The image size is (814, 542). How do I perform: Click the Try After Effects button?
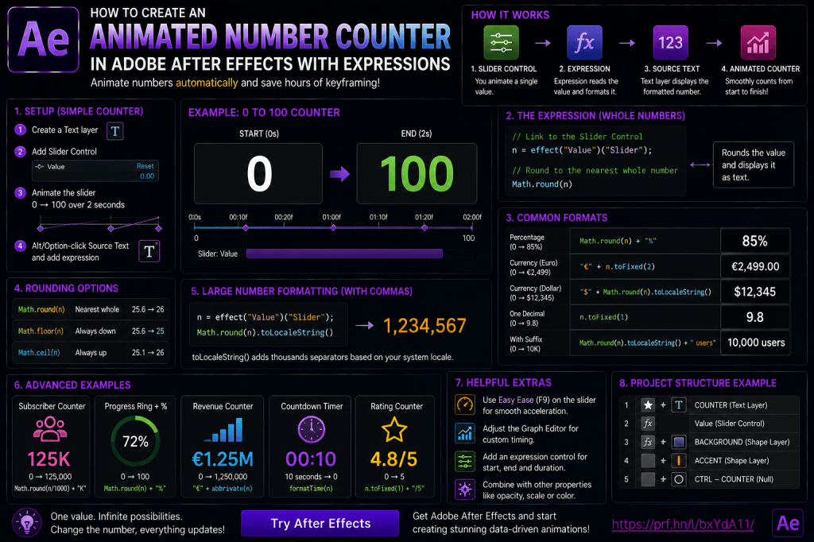(320, 523)
